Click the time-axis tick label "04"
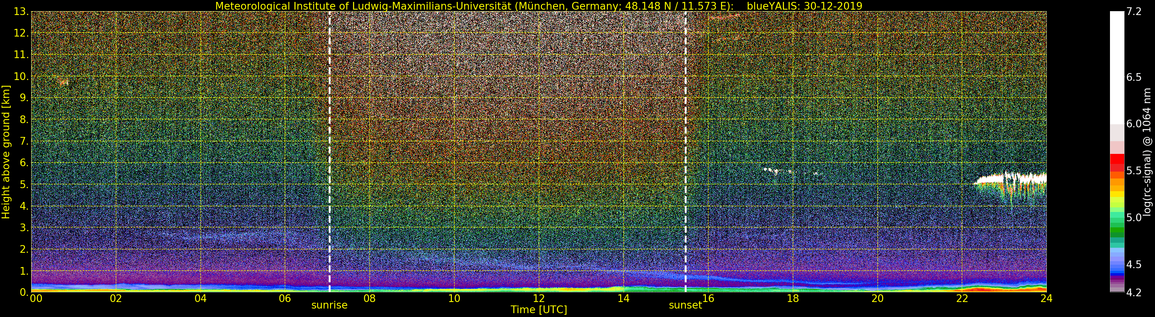This screenshot has height=317, width=1155. (201, 298)
